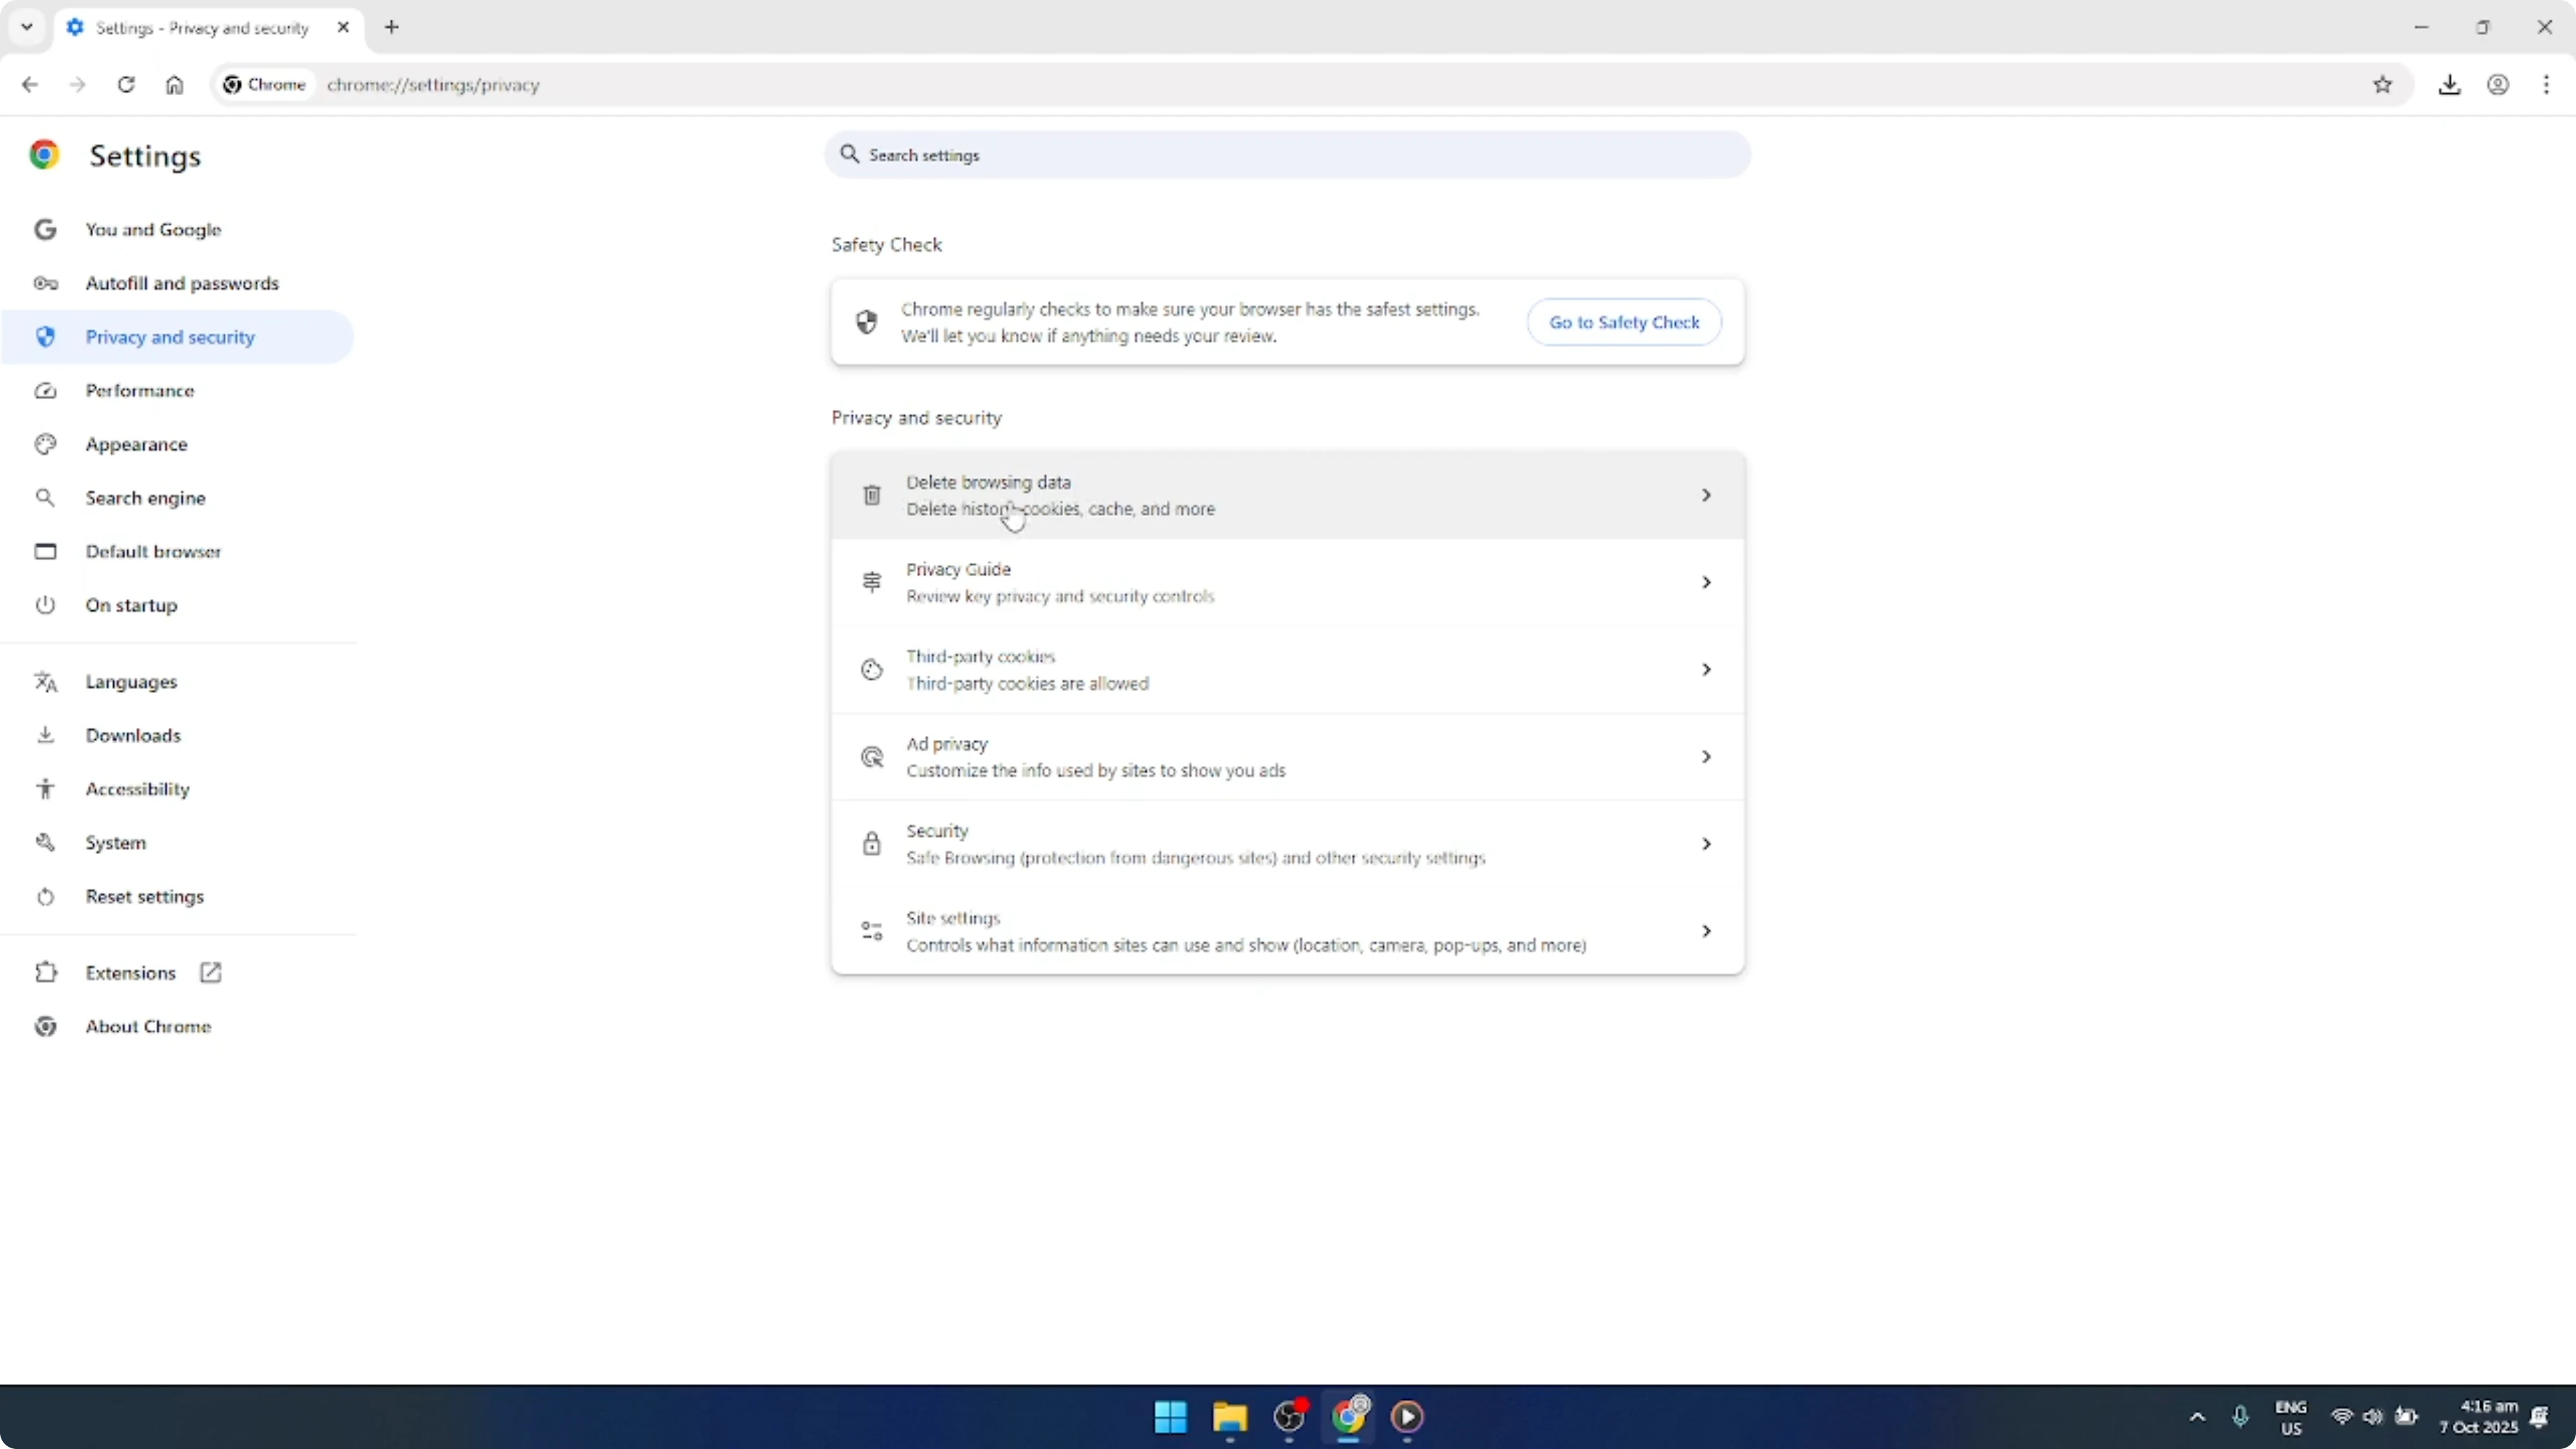Screen dimensions: 2576x1449
Task: Select Search engine settings in sidebar
Action: (x=146, y=497)
